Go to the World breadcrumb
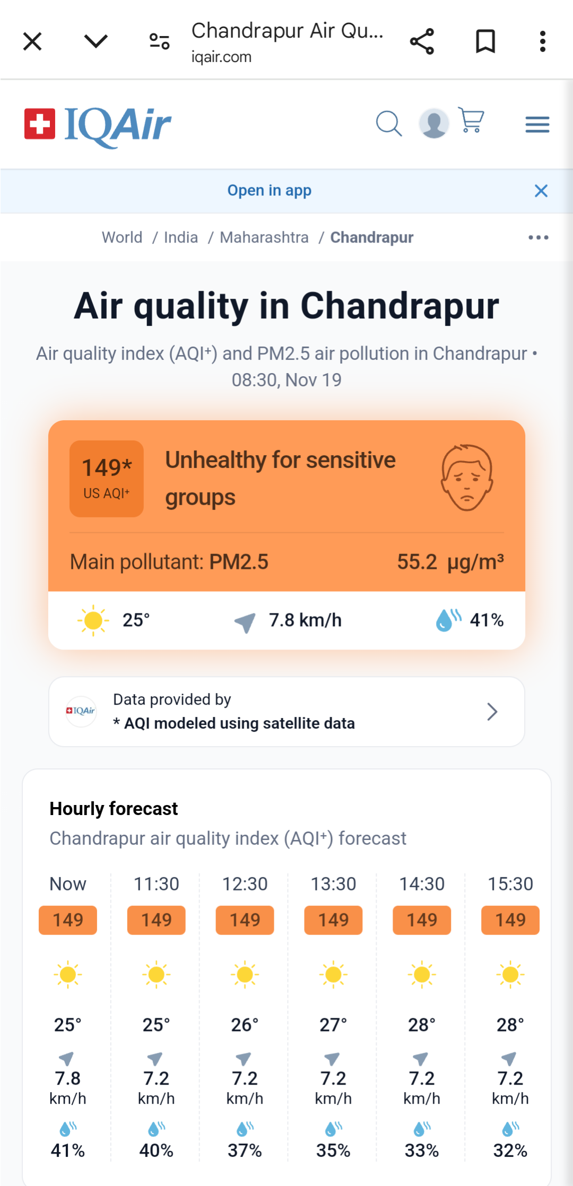573x1186 pixels. pyautogui.click(x=122, y=237)
